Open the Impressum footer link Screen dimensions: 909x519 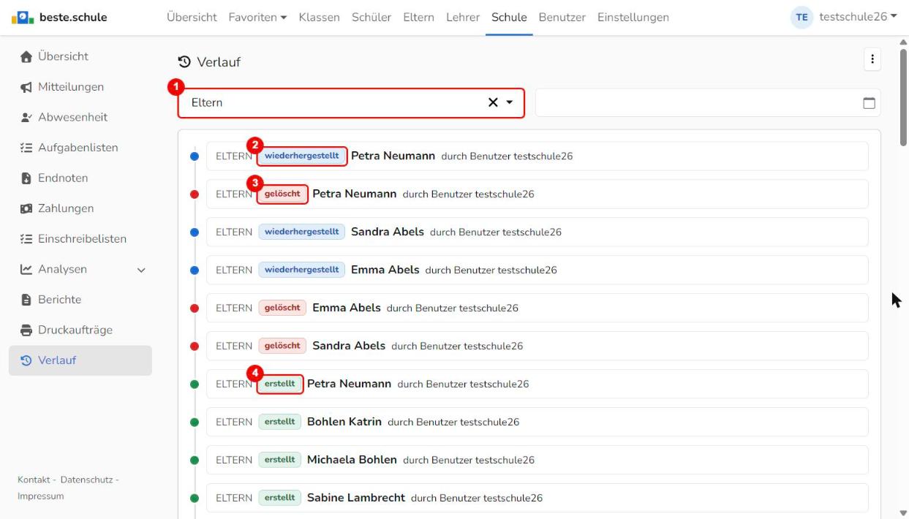point(40,496)
